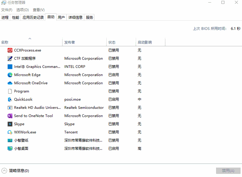
Task: Open the 查看(V) menu
Action: (39, 10)
